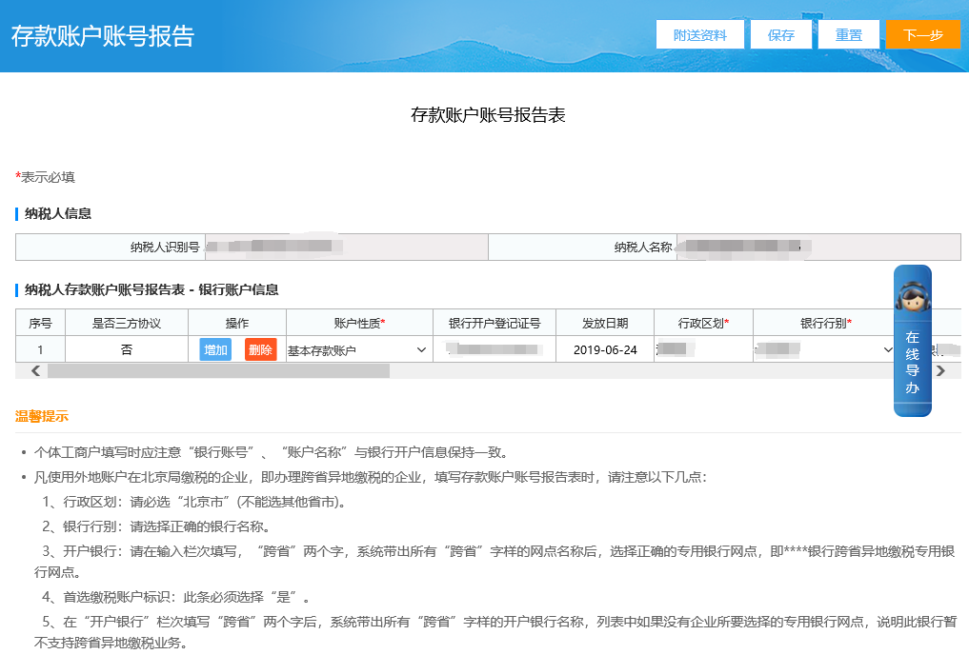Click the 银行开户登记证号 field in row 1
Screen dimensions: 969x655
click(x=495, y=349)
